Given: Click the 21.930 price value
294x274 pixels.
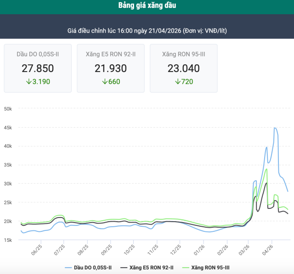Looking at the screenshot, I should (110, 68).
